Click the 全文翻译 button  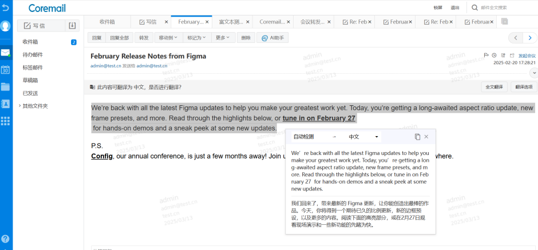[x=494, y=87]
